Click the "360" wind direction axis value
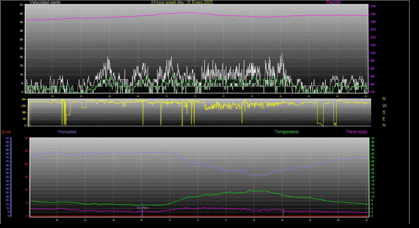Viewport: 419px width, 228px height. pos(24,99)
